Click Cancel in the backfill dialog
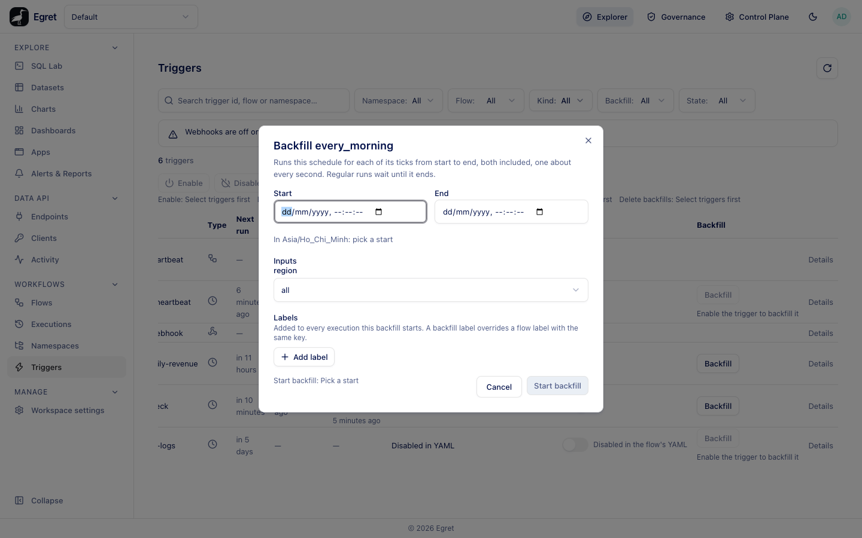This screenshot has width=862, height=538. tap(499, 387)
